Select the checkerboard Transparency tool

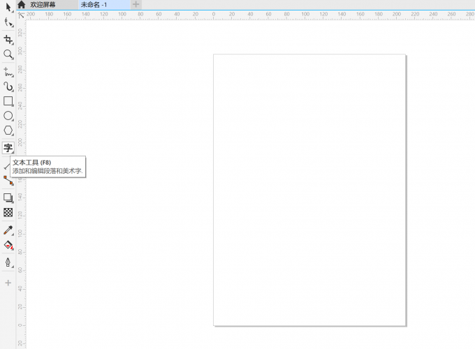8,212
